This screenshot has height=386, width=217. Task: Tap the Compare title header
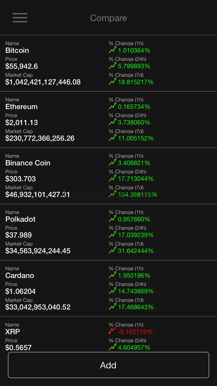point(108,18)
